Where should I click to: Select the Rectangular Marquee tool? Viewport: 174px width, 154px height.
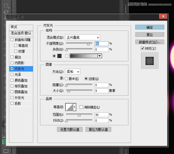(6, 5)
